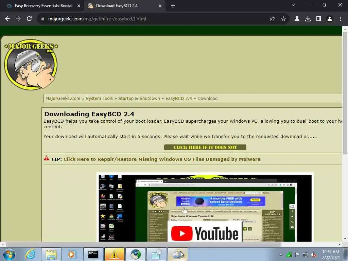The height and width of the screenshot is (261, 348).
Task: Click the Download breadcrumb text
Action: coord(208,99)
